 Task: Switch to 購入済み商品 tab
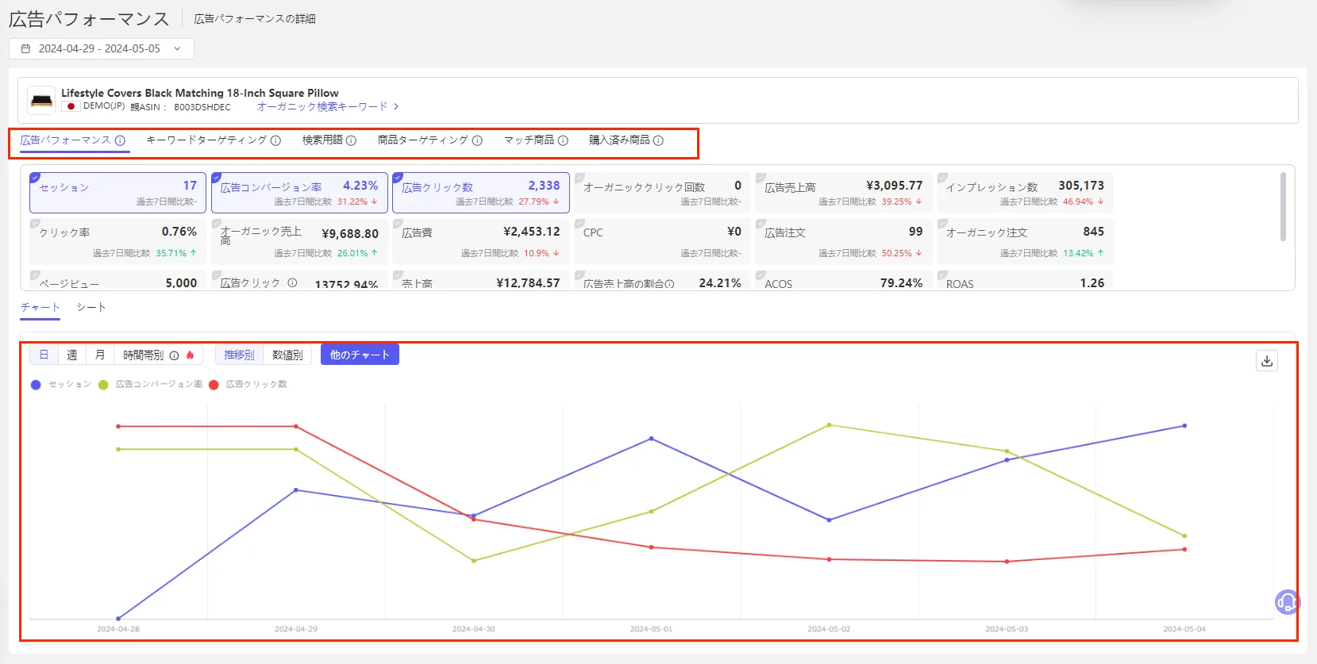(x=619, y=140)
